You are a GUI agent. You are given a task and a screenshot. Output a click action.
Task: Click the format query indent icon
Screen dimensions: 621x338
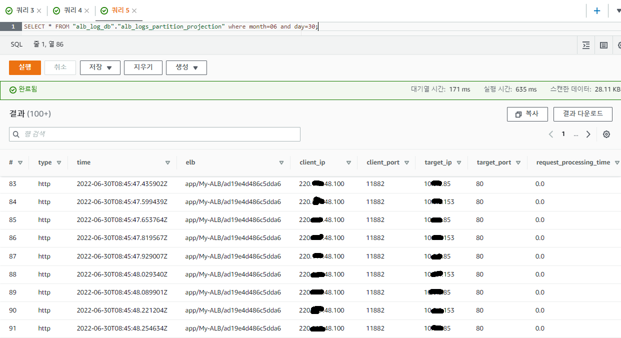(x=586, y=45)
